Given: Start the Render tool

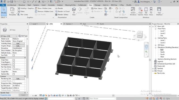Looking at the screenshot, I should coord(59,8).
